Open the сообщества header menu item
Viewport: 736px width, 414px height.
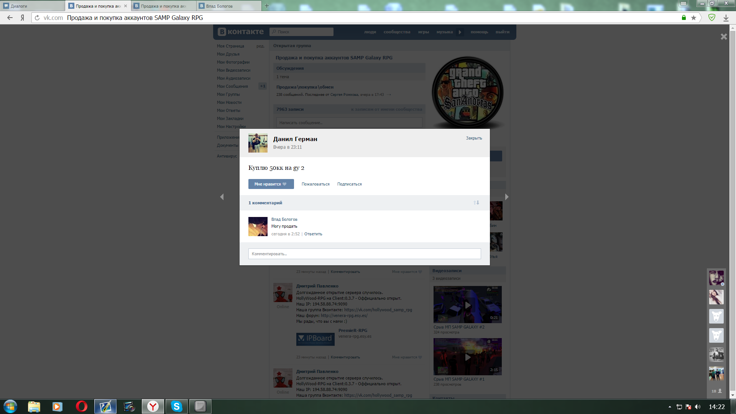tap(397, 32)
